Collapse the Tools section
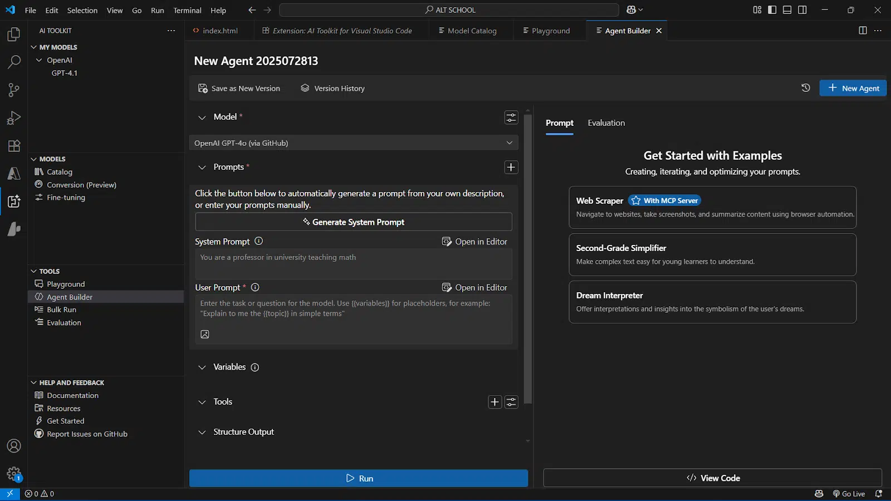This screenshot has width=891, height=501. click(x=202, y=402)
